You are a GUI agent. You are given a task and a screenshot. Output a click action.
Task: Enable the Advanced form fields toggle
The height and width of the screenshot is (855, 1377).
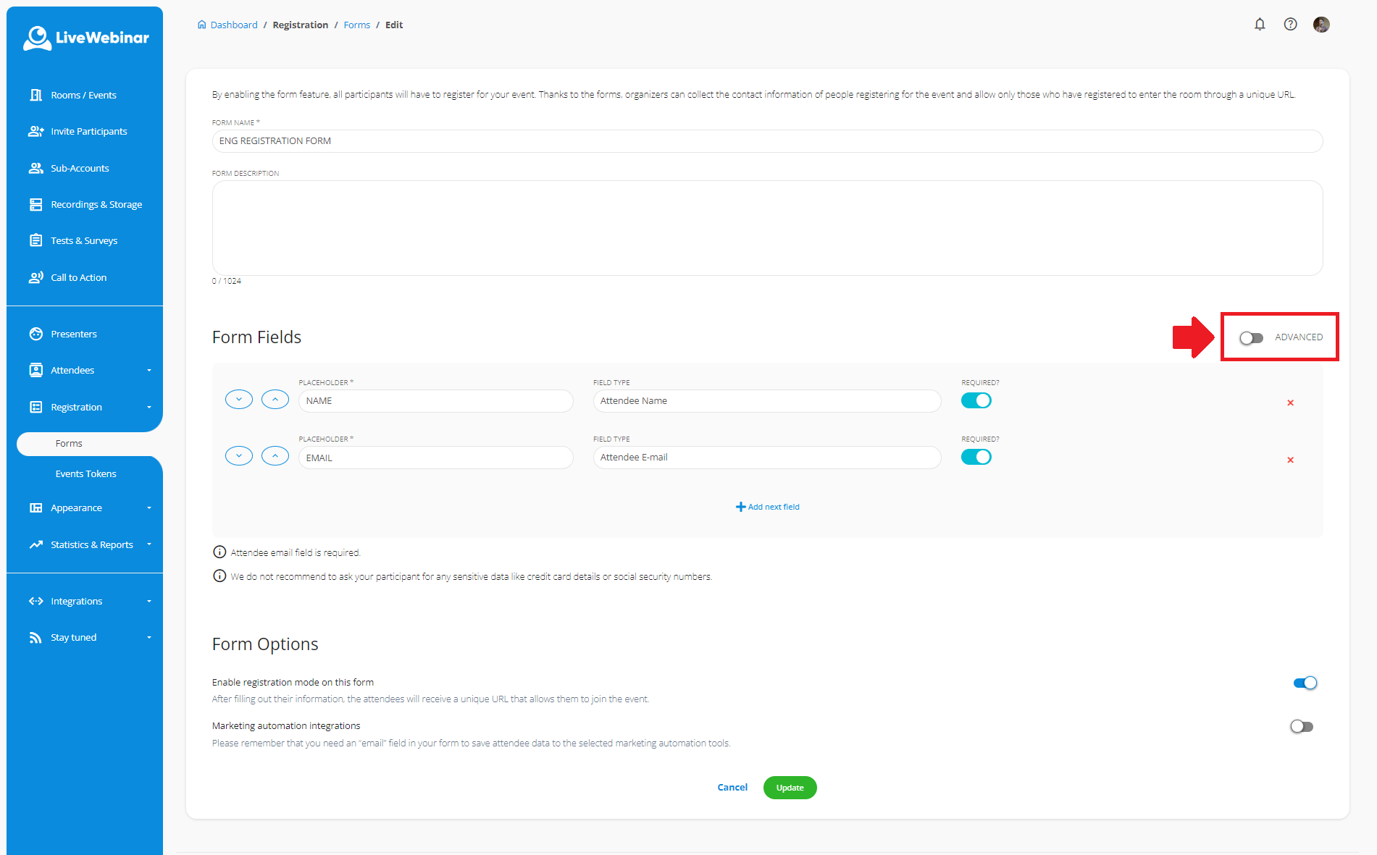coord(1251,338)
